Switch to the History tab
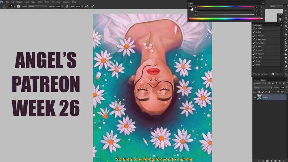The image size is (288, 162). 256,80
